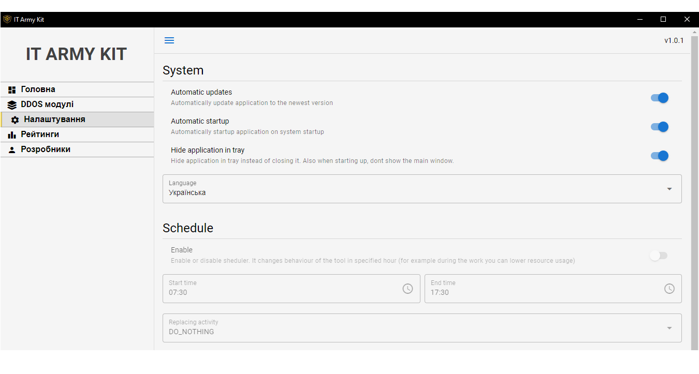Expand the Language dropdown arrow
The width and height of the screenshot is (699, 374).
669,189
